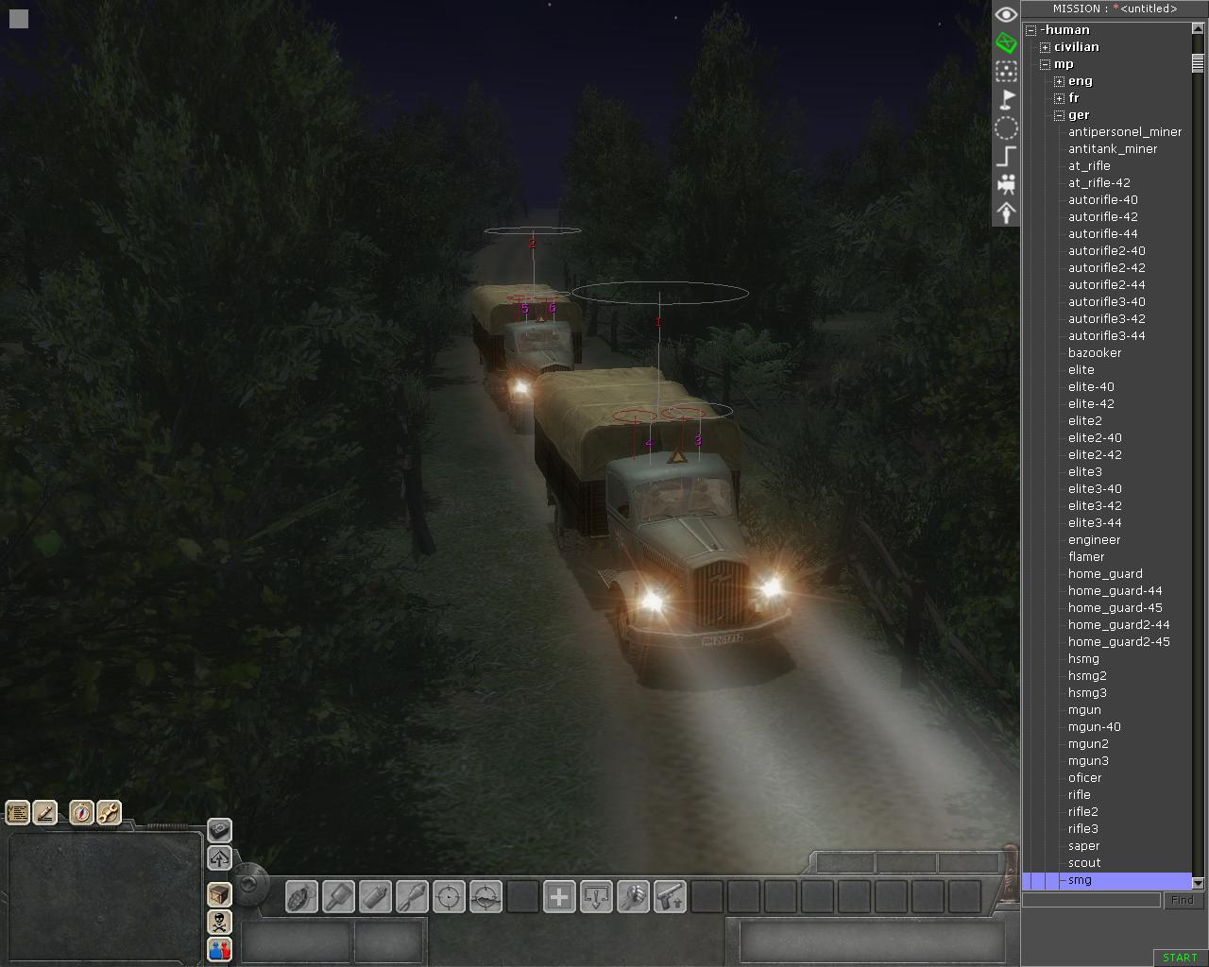The height and width of the screenshot is (967, 1209).
Task: Select the dashed circle zone mode icon
Action: [x=1006, y=128]
